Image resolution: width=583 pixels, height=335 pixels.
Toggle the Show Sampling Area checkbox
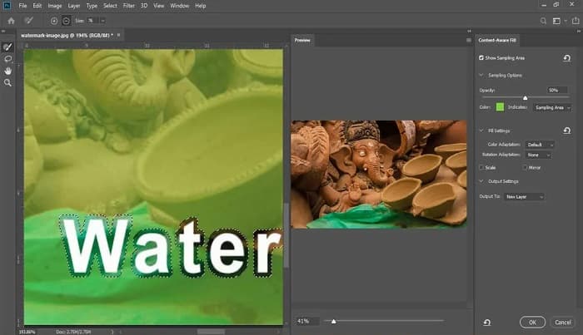(x=481, y=58)
